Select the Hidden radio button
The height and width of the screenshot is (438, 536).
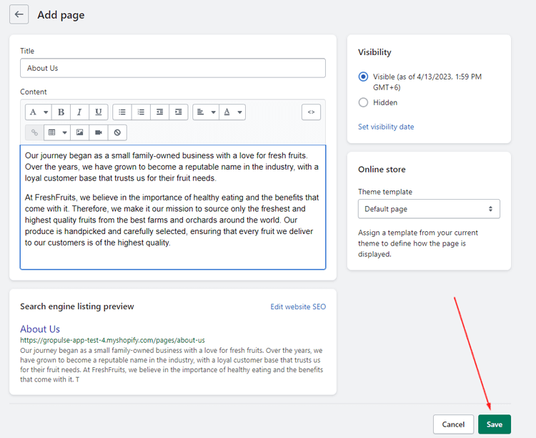point(363,102)
